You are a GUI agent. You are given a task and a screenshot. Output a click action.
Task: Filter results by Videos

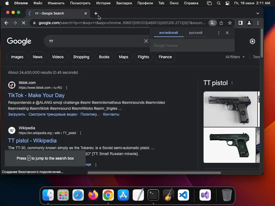tap(58, 57)
